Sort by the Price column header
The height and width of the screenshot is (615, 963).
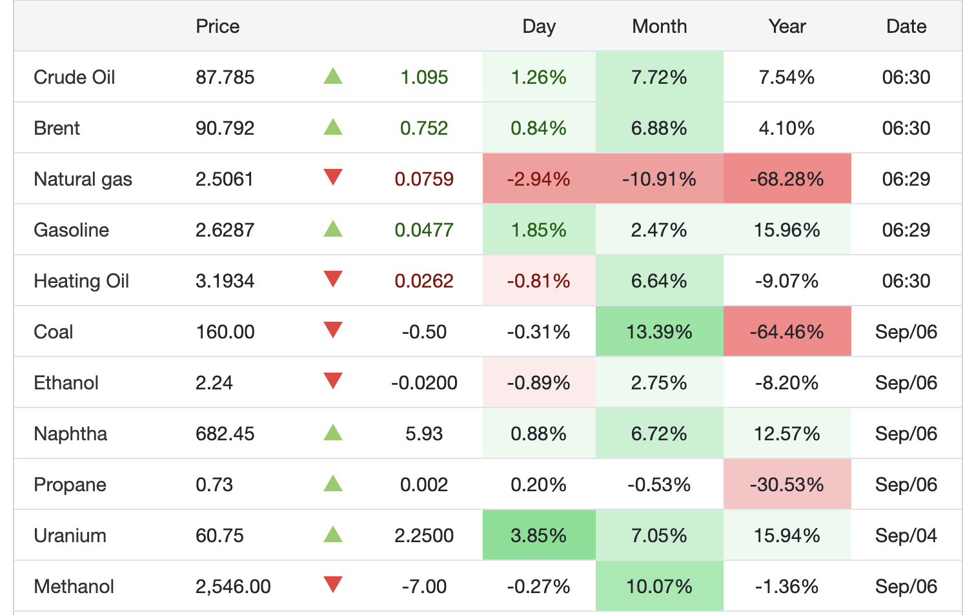pos(218,26)
